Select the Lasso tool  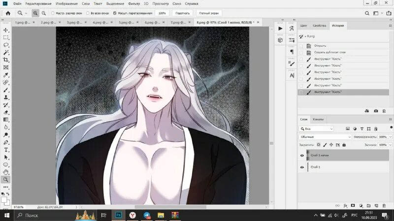(x=6, y=45)
